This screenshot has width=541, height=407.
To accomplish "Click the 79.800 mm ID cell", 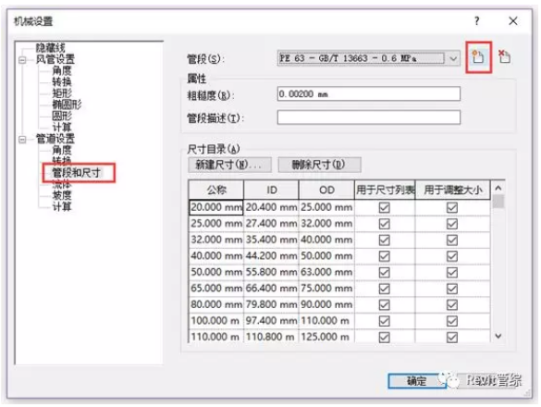I will point(272,305).
